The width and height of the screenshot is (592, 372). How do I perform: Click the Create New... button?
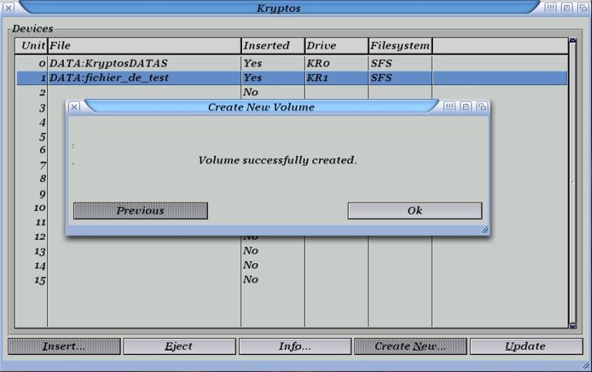[411, 346]
